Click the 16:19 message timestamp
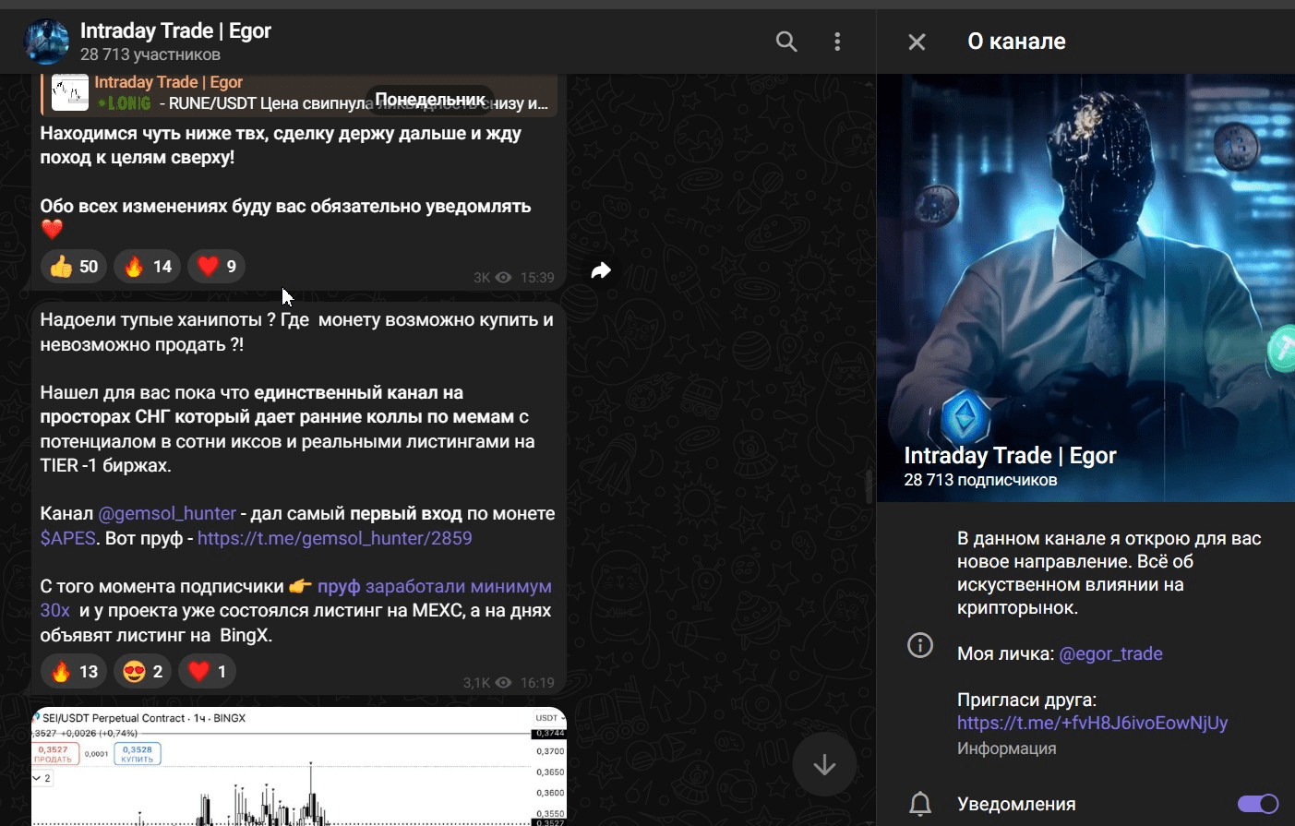This screenshot has width=1295, height=826. click(x=537, y=683)
